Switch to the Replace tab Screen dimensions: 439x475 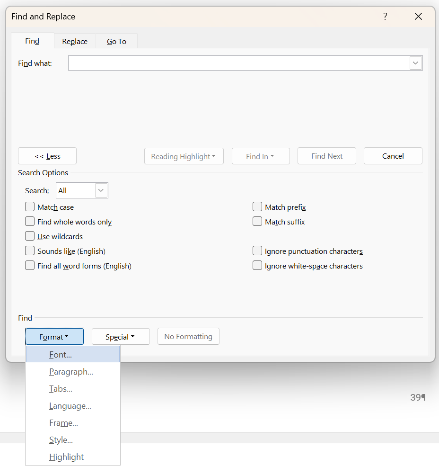pyautogui.click(x=75, y=42)
